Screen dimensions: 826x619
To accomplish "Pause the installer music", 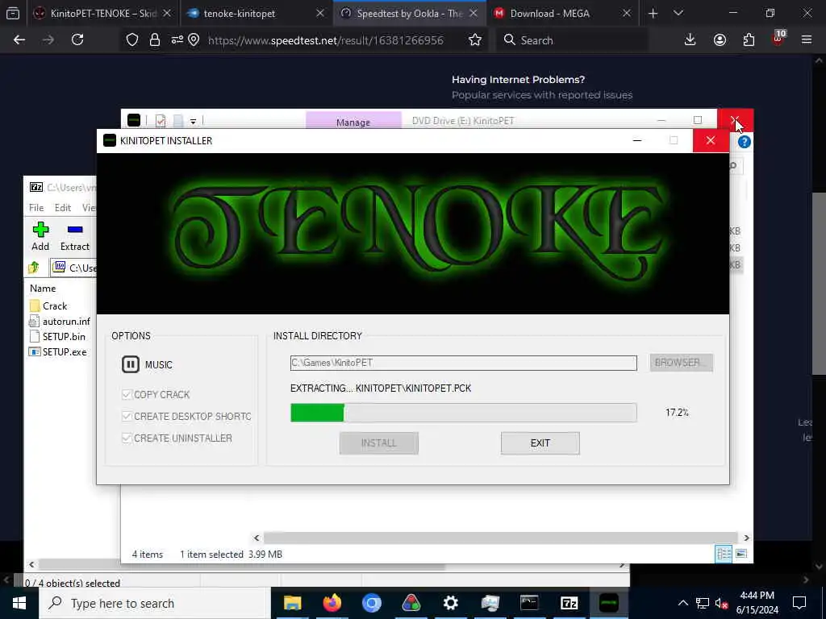I will tap(130, 364).
